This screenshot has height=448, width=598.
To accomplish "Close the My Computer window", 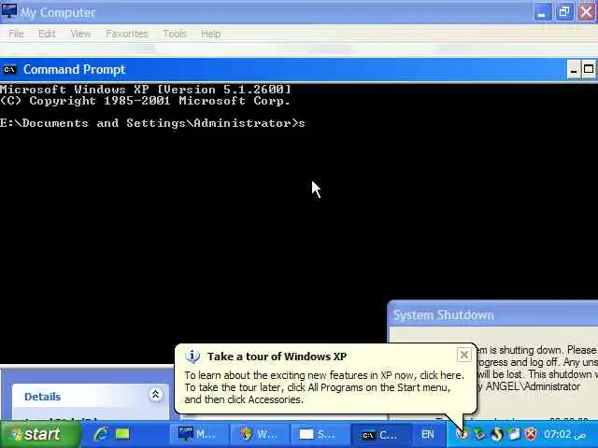I will pos(586,12).
